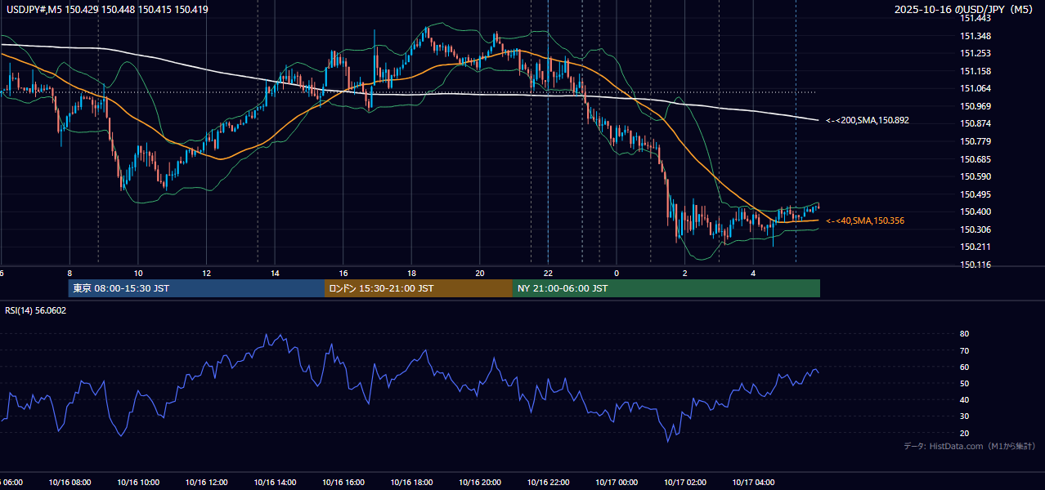
Task: Click hour tick 22 under the price chart
Action: click(x=548, y=274)
